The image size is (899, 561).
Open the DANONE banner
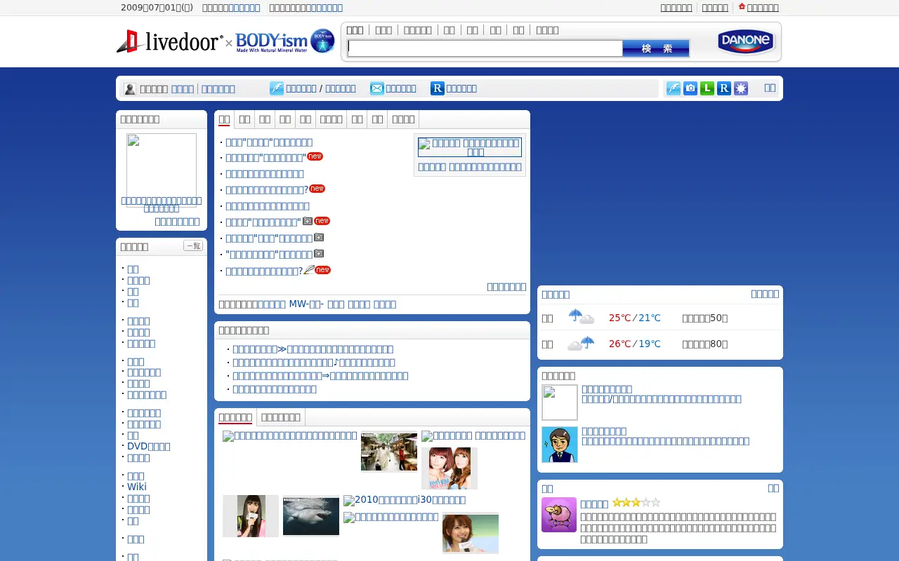click(746, 42)
